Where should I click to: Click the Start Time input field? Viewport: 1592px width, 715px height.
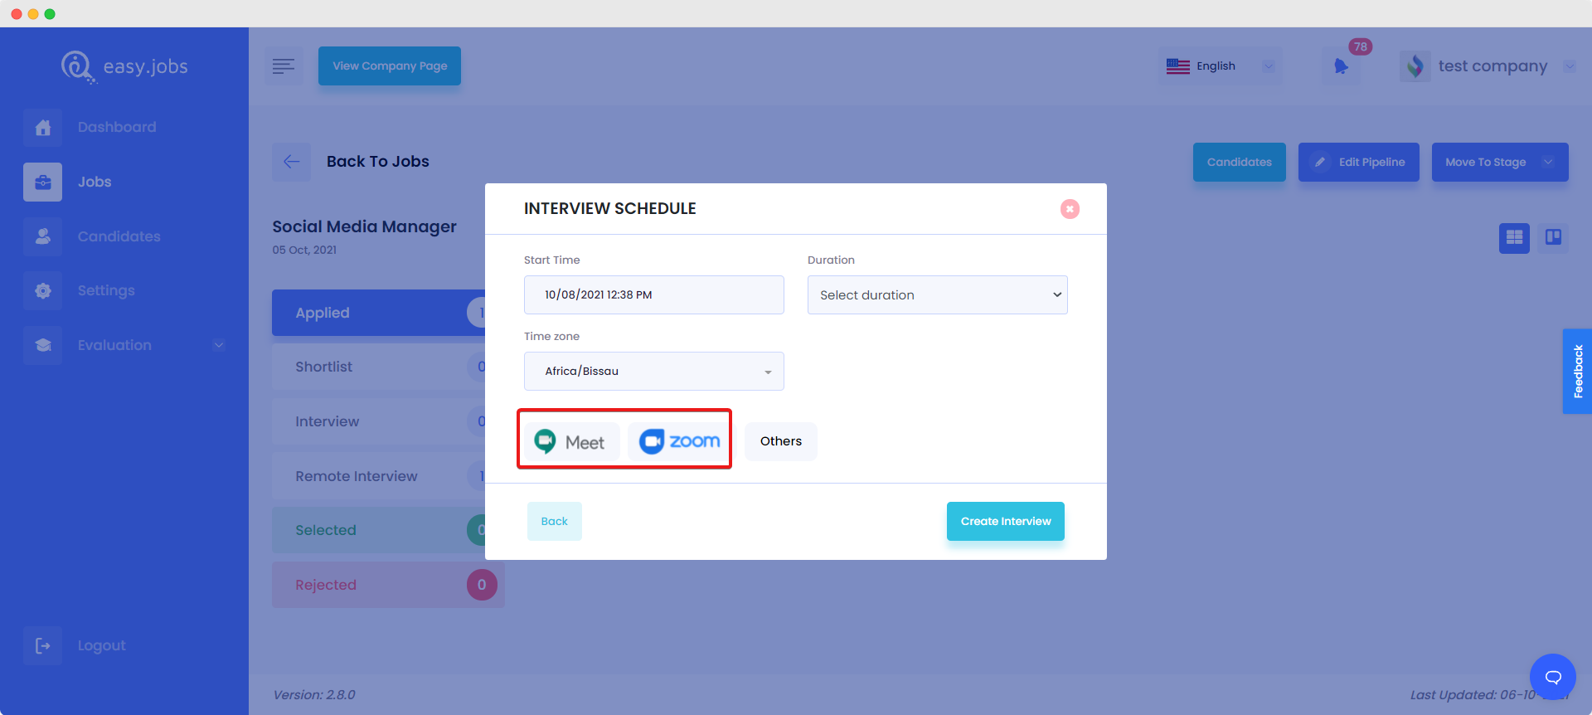coord(653,295)
